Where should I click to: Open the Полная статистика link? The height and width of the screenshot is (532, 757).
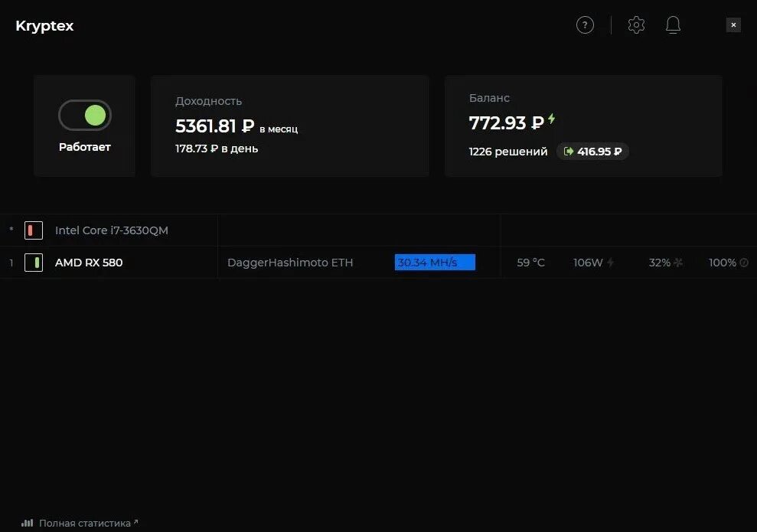(85, 523)
